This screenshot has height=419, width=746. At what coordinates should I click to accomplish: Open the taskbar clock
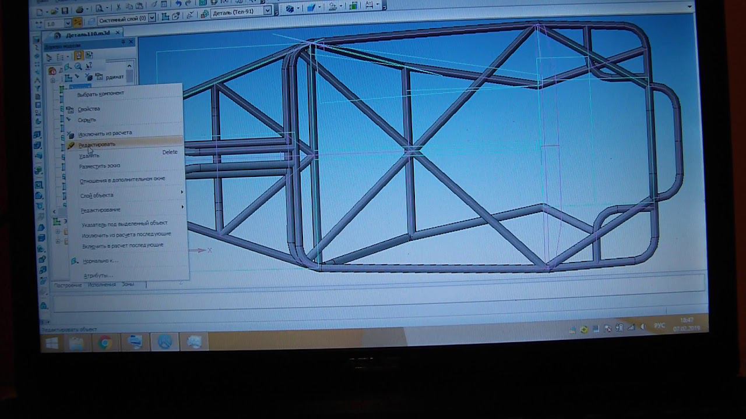[x=687, y=324]
